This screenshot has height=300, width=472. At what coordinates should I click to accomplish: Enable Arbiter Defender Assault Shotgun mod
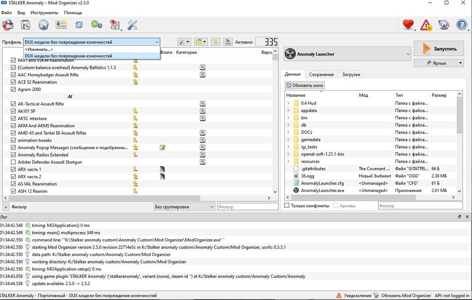pyautogui.click(x=13, y=162)
